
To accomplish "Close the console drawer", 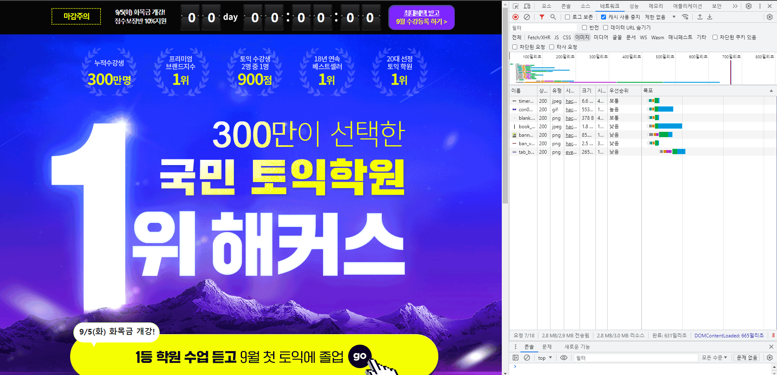I will (x=771, y=347).
